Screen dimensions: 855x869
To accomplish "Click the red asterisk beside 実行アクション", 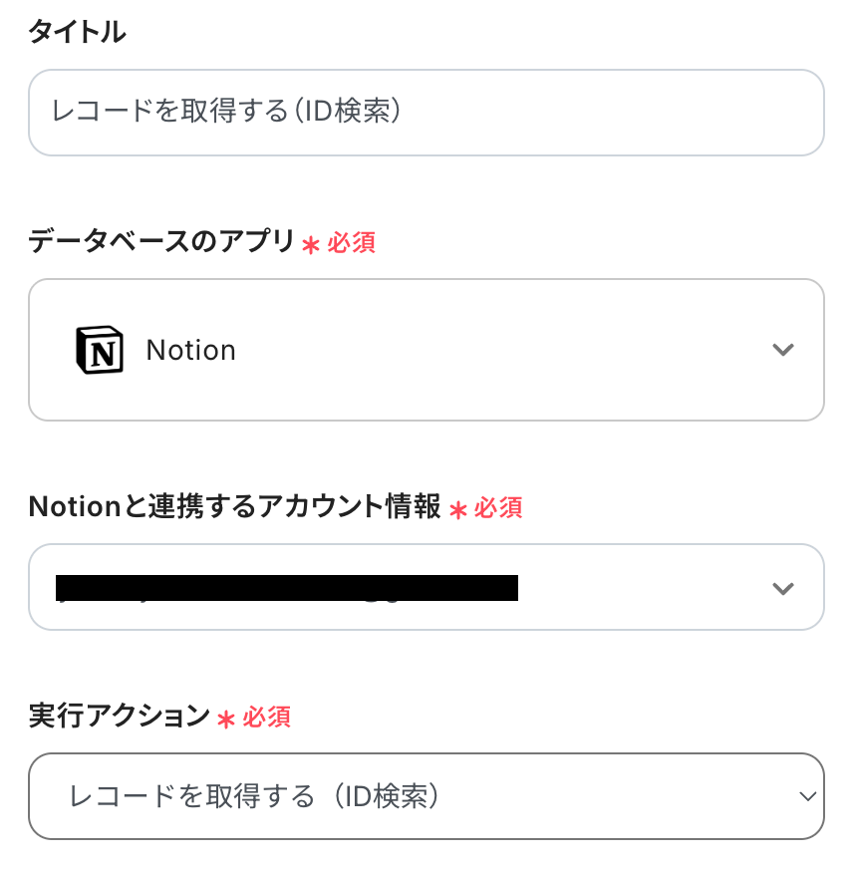I will [226, 719].
